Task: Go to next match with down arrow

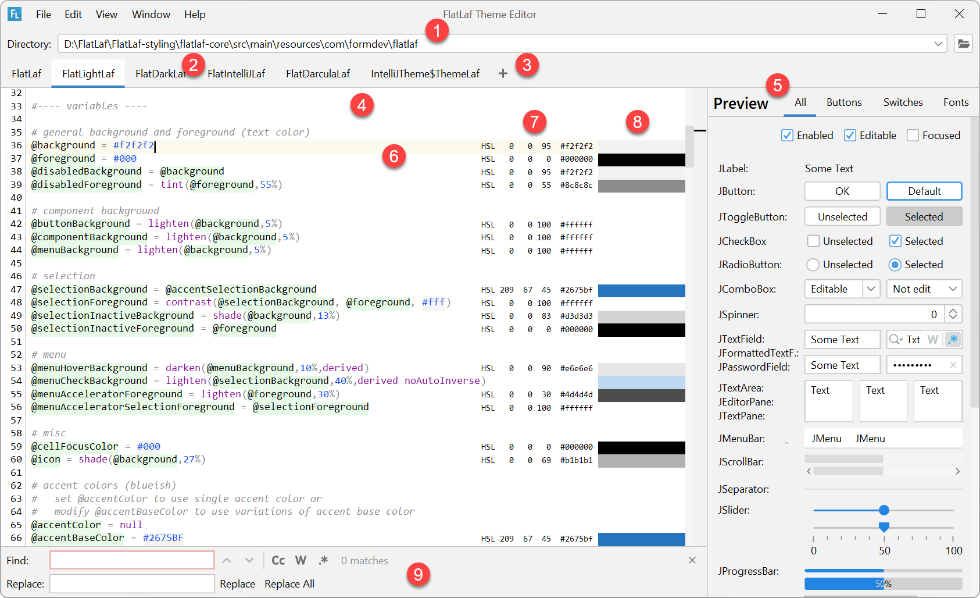Action: [249, 560]
